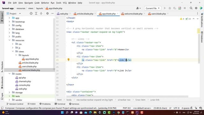Image resolution: width=204 pixels, height=115 pixels.
Task: Close the app.blade.php editor tab
Action: click(x=118, y=13)
